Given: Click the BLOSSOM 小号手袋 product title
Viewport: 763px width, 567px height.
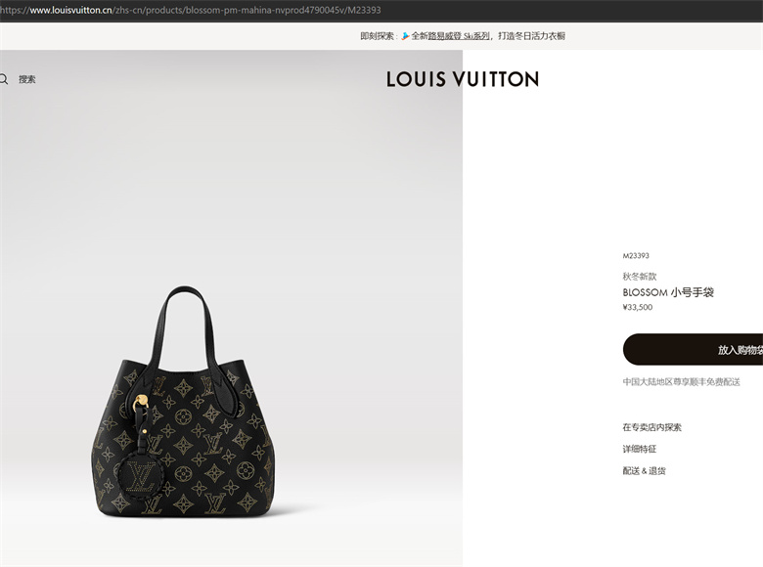Looking at the screenshot, I should (x=668, y=292).
